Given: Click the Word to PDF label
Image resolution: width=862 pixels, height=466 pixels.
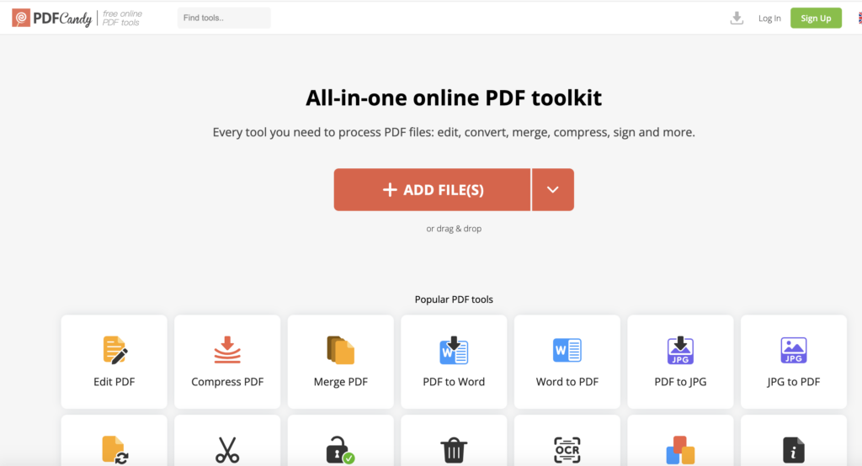Looking at the screenshot, I should (x=567, y=382).
